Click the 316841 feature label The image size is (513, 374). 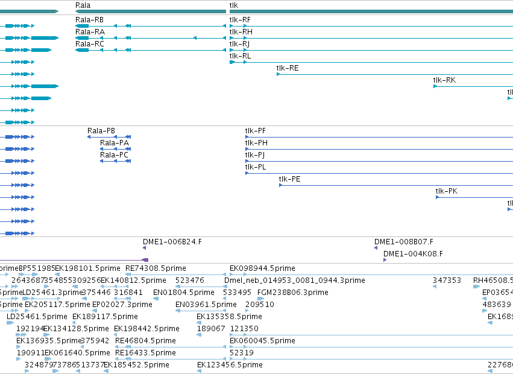click(128, 293)
